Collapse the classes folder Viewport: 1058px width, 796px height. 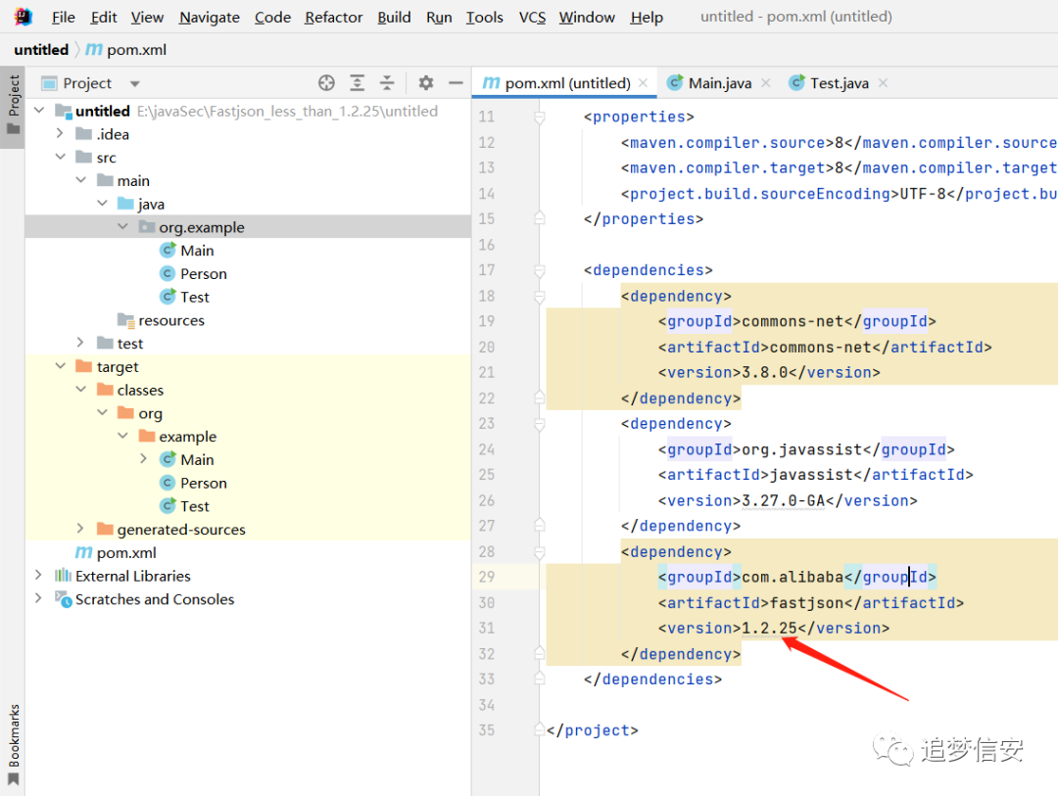pos(81,390)
